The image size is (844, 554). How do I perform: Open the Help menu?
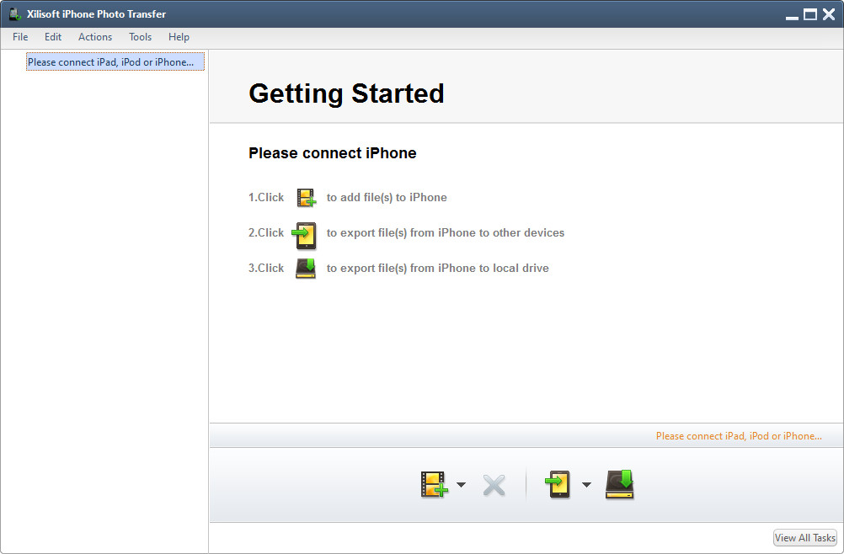pyautogui.click(x=179, y=37)
